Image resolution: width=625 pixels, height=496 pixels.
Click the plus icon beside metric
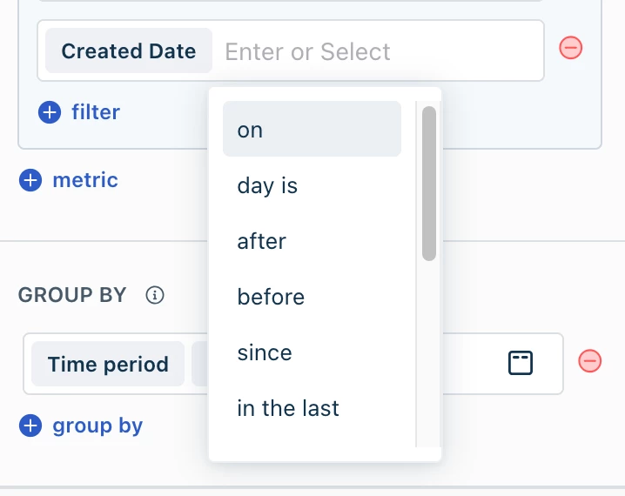[x=30, y=180]
